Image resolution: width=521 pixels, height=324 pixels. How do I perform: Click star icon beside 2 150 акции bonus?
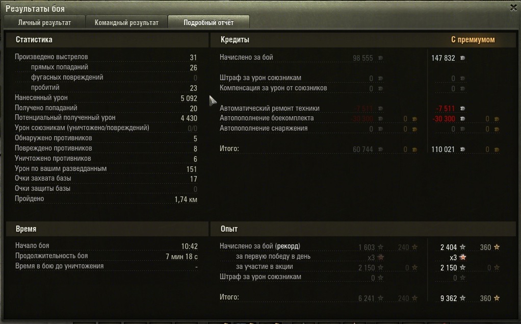click(x=462, y=267)
